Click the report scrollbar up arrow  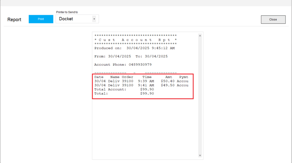tap(200, 36)
